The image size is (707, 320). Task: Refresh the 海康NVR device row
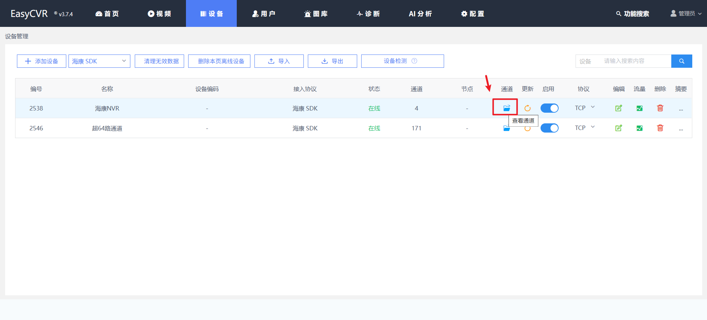coord(527,108)
